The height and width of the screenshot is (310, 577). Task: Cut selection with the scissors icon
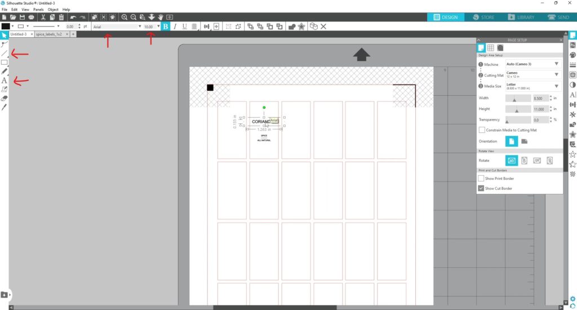(43, 17)
